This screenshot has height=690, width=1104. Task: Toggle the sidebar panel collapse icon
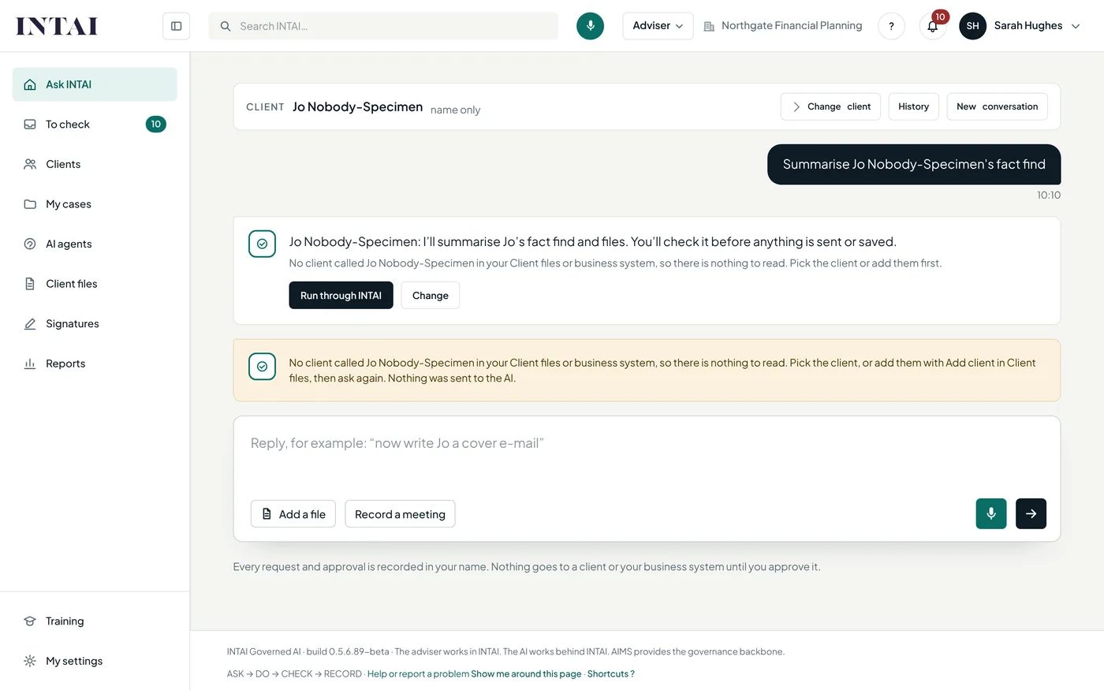tap(177, 26)
